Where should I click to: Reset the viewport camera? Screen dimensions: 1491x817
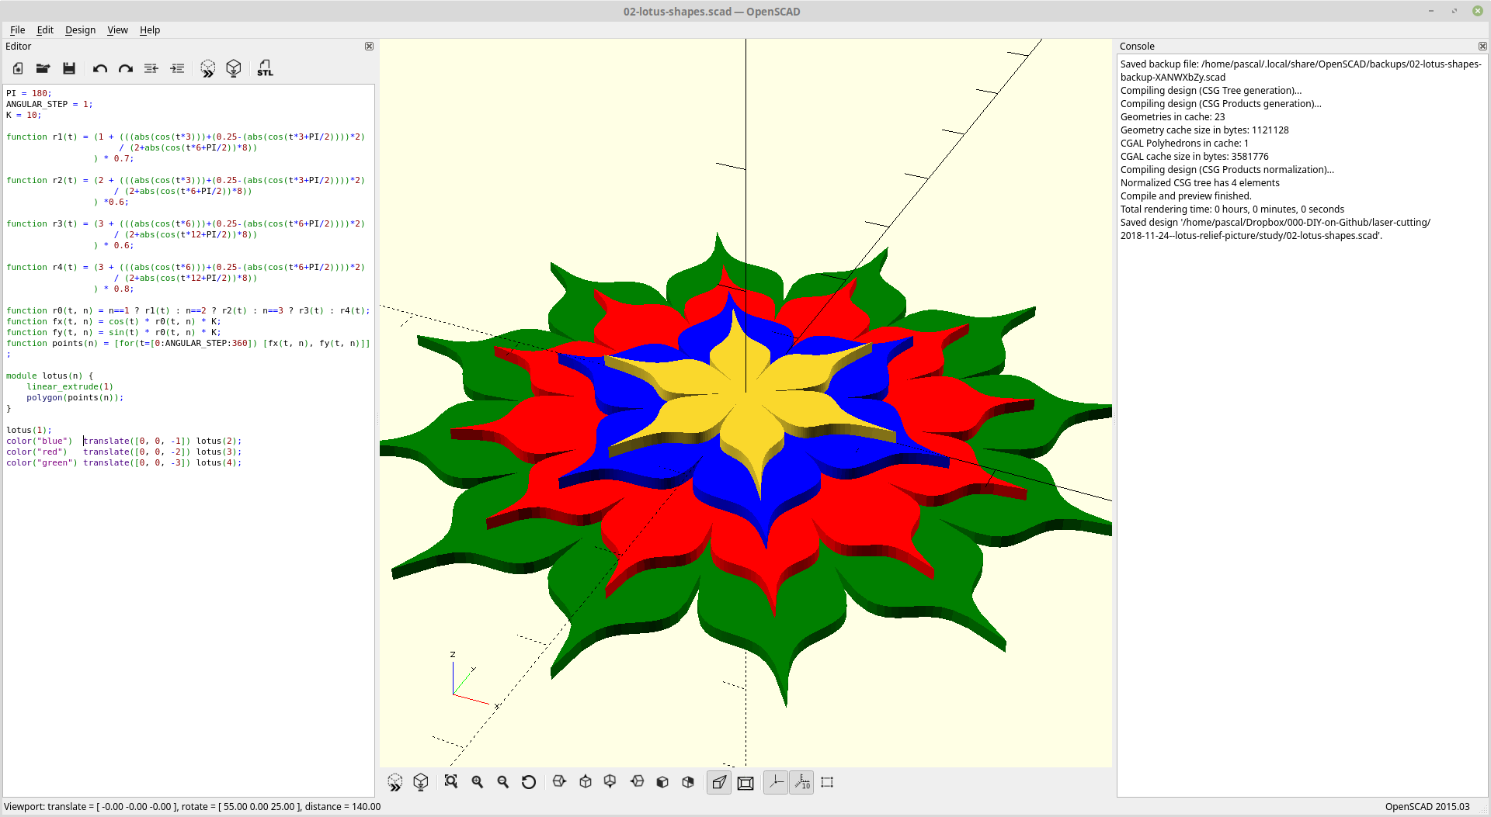529,782
